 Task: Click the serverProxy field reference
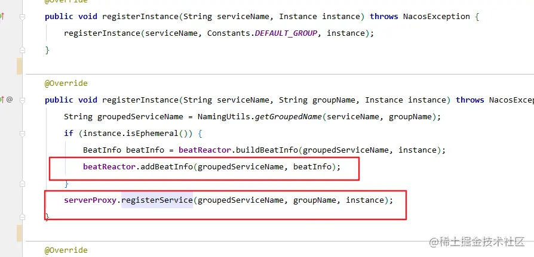(x=90, y=200)
